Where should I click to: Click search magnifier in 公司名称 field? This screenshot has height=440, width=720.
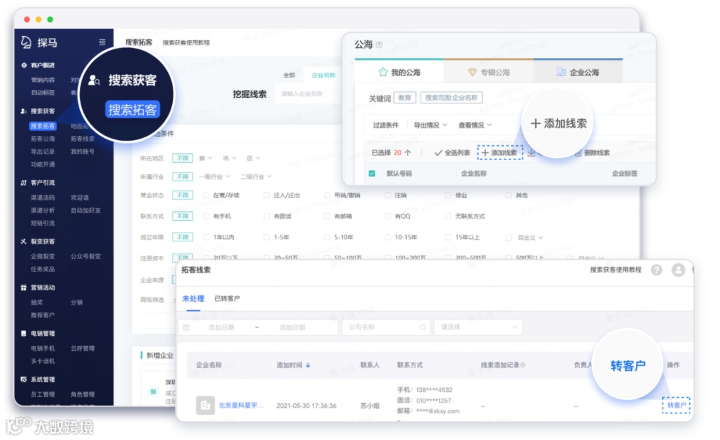[x=422, y=327]
